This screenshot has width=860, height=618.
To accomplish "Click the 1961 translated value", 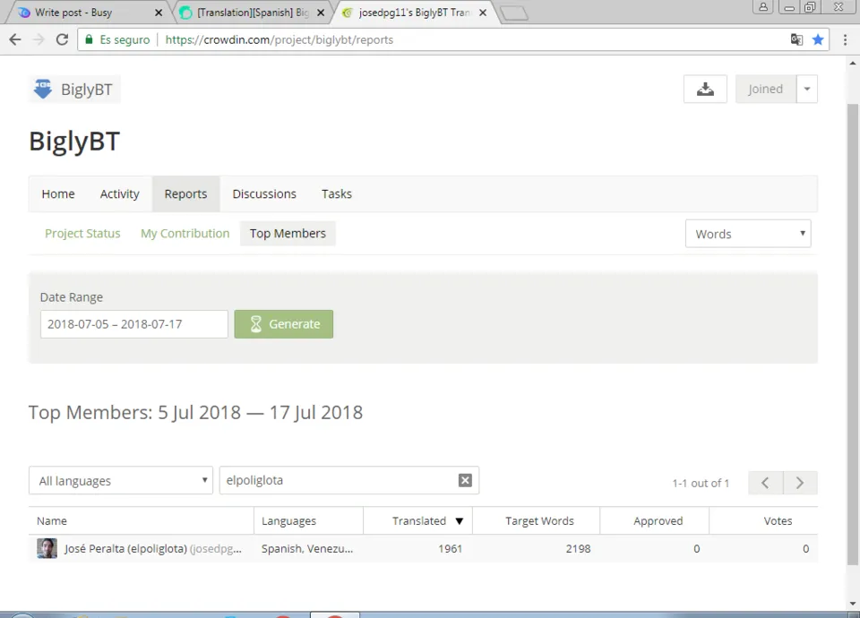I will coord(450,548).
